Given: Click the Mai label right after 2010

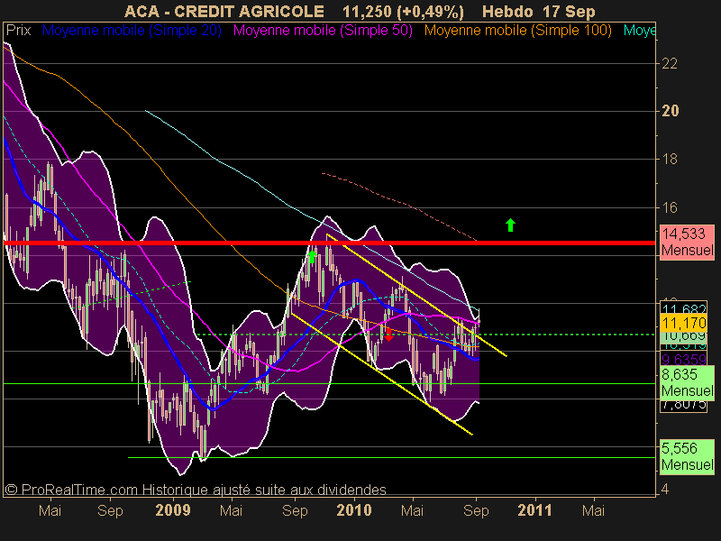Looking at the screenshot, I should pyautogui.click(x=413, y=510).
